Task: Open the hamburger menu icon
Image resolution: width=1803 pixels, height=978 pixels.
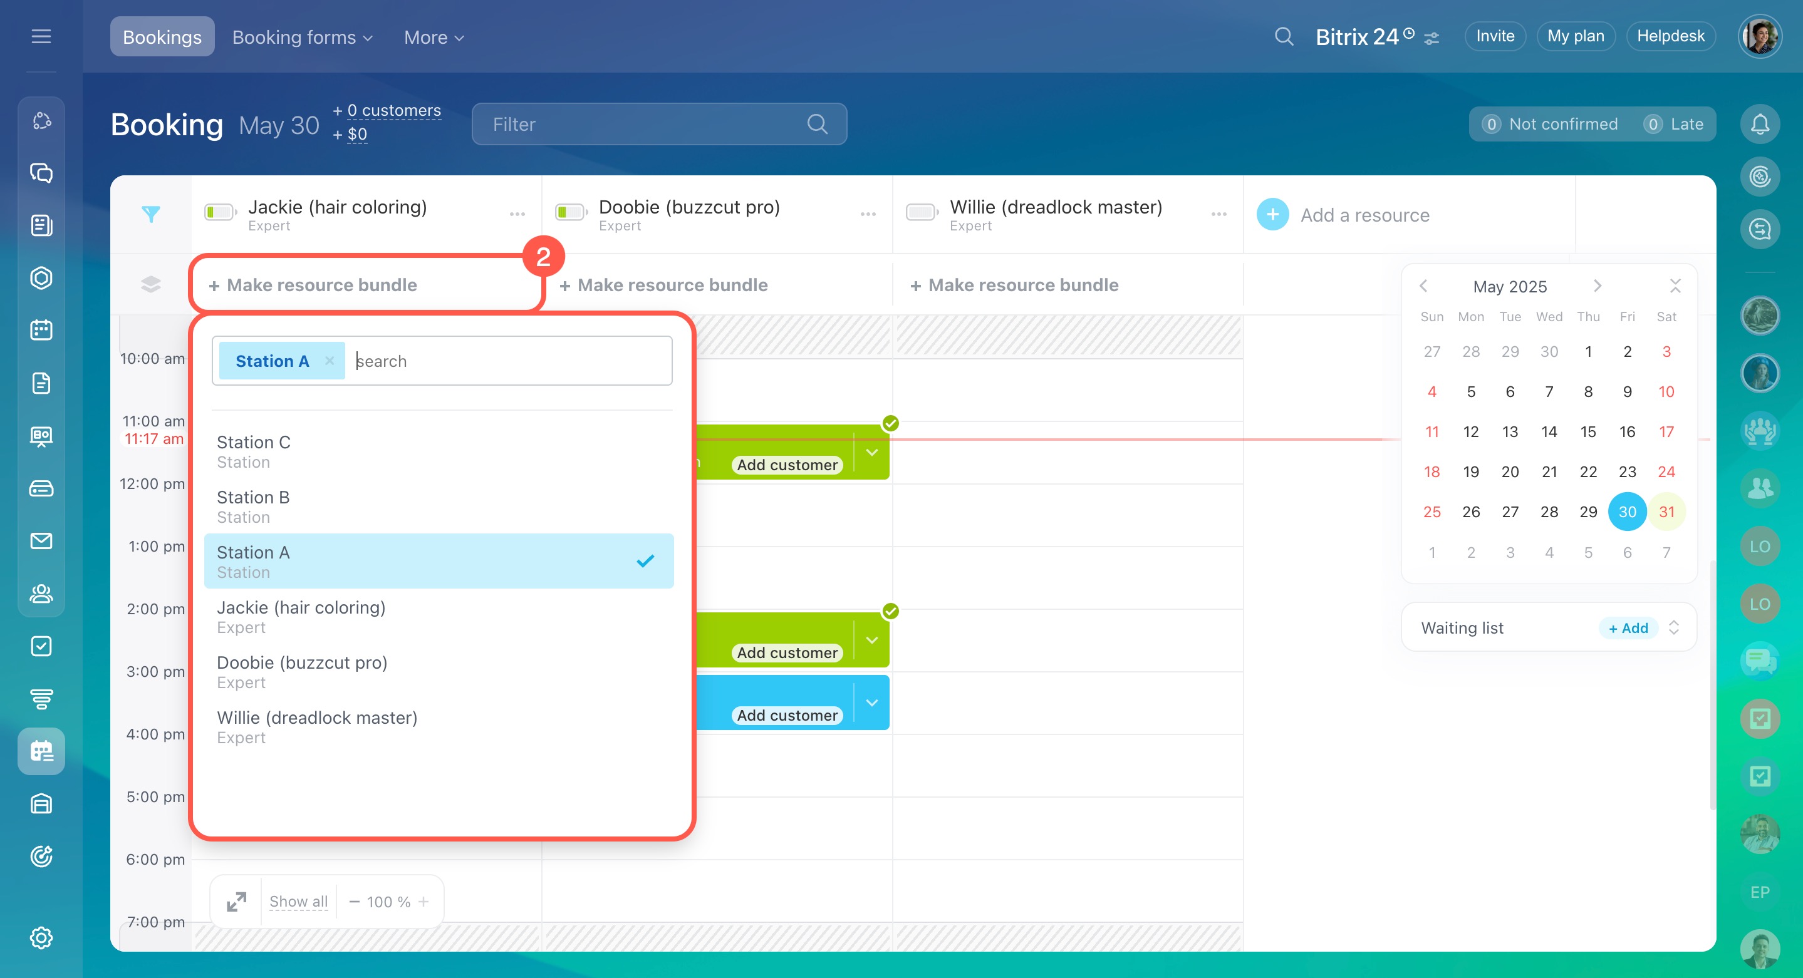Action: pos(41,36)
